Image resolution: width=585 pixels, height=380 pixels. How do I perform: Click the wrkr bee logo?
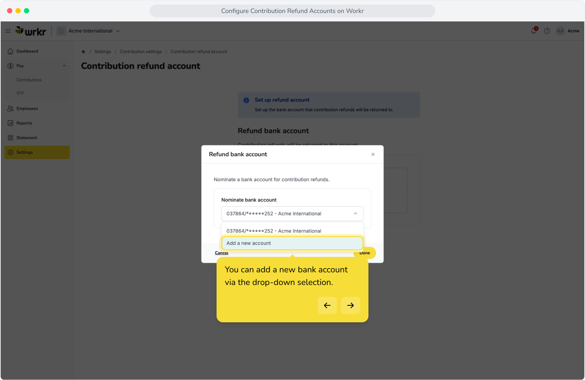pos(31,31)
